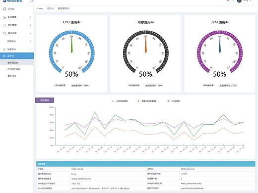Click the purple real-time monitoring button

(x=45, y=100)
